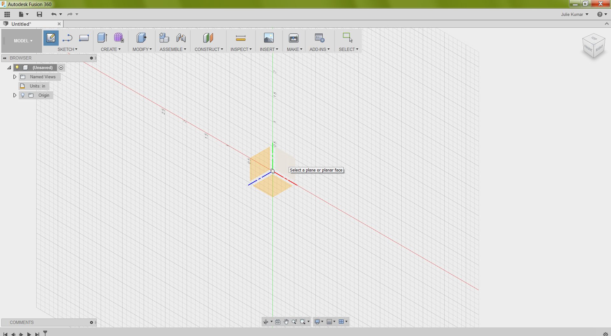Select the Fit zoom magnifier icon
Screen dimensions: 611x336
tap(303, 322)
